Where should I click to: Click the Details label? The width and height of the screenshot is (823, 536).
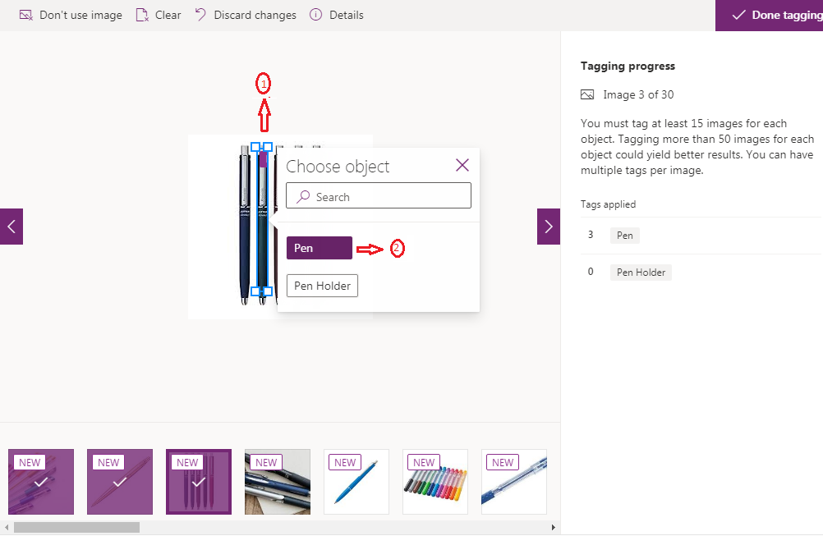(x=347, y=16)
